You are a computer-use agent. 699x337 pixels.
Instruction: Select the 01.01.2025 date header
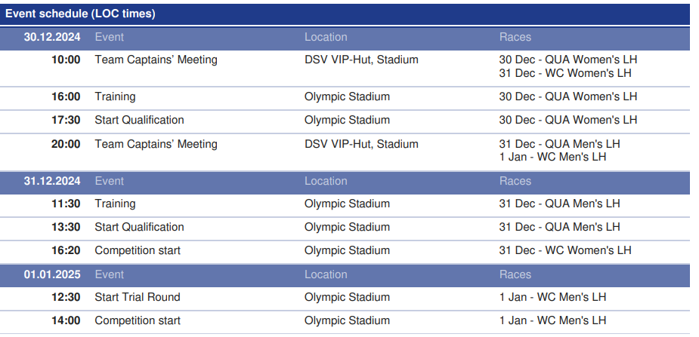(x=51, y=274)
